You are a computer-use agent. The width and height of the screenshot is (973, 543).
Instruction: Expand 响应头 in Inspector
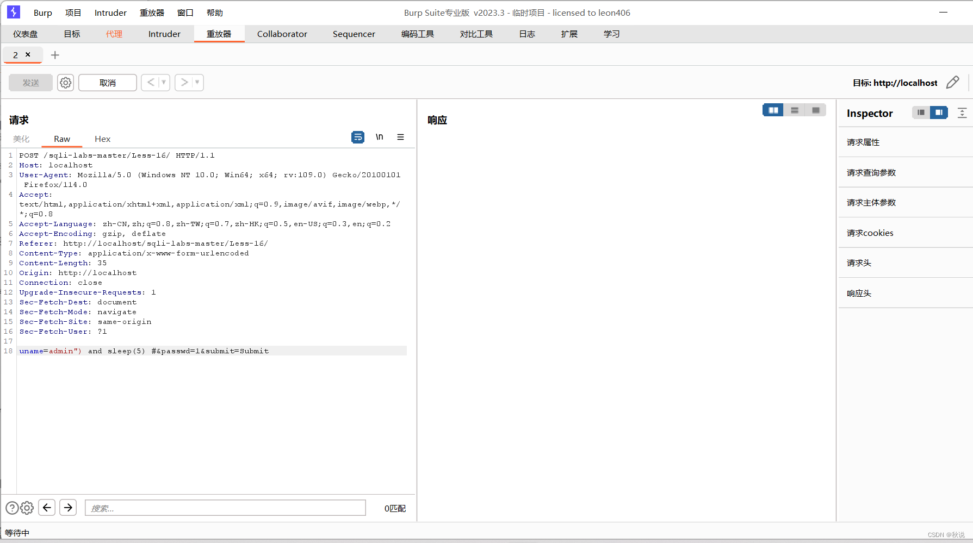point(905,293)
